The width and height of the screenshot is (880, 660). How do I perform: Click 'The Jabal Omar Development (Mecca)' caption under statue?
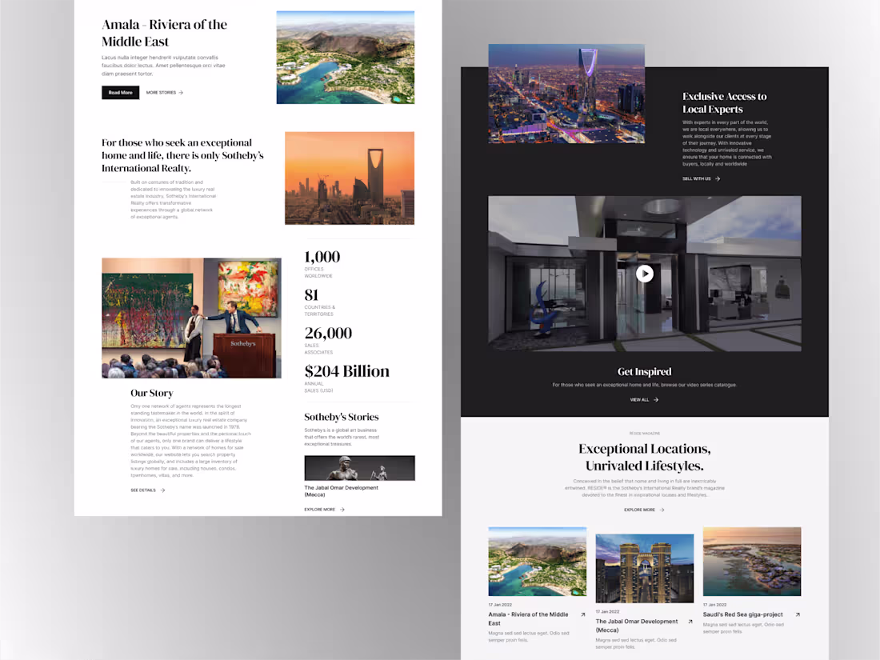coord(342,491)
